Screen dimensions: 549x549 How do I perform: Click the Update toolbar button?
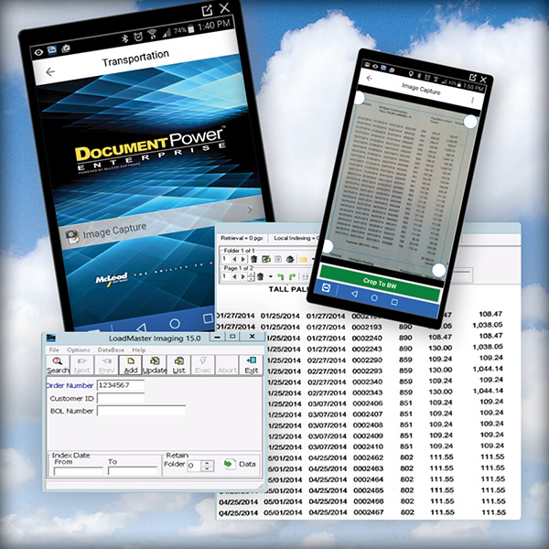(155, 365)
